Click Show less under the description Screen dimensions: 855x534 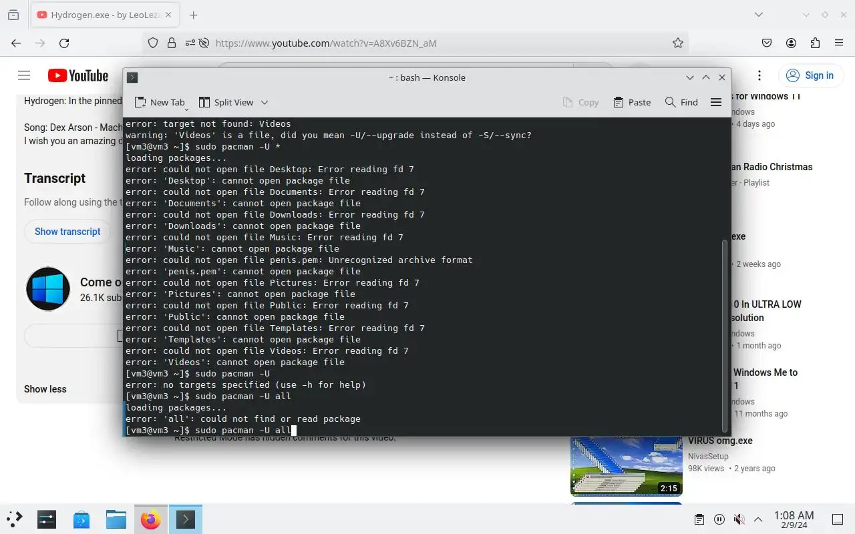tap(45, 389)
